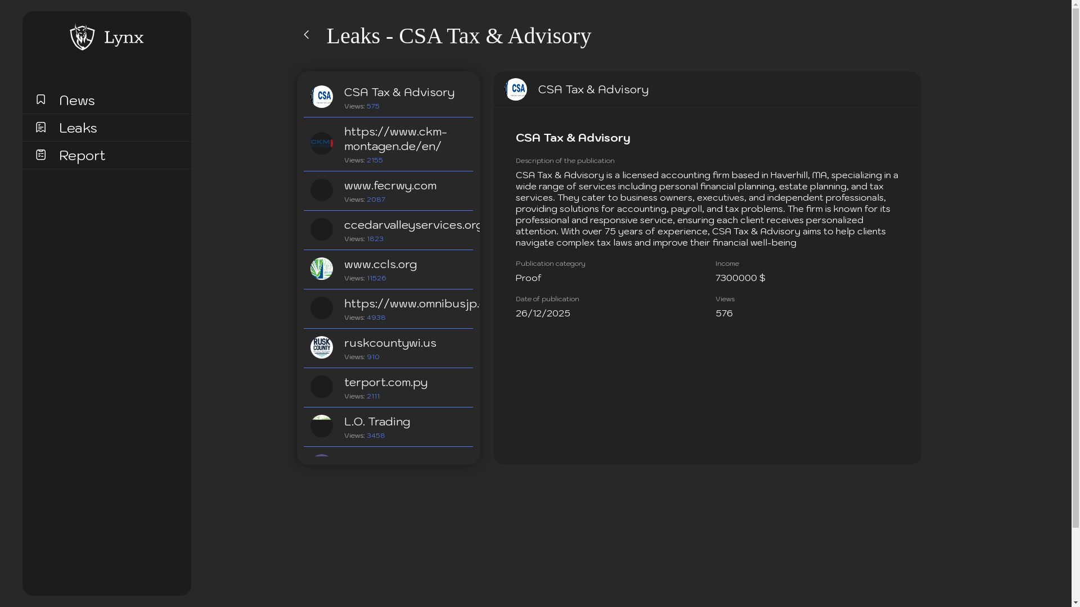This screenshot has height=607, width=1080.
Task: Open the Report menu item
Action: (x=82, y=155)
